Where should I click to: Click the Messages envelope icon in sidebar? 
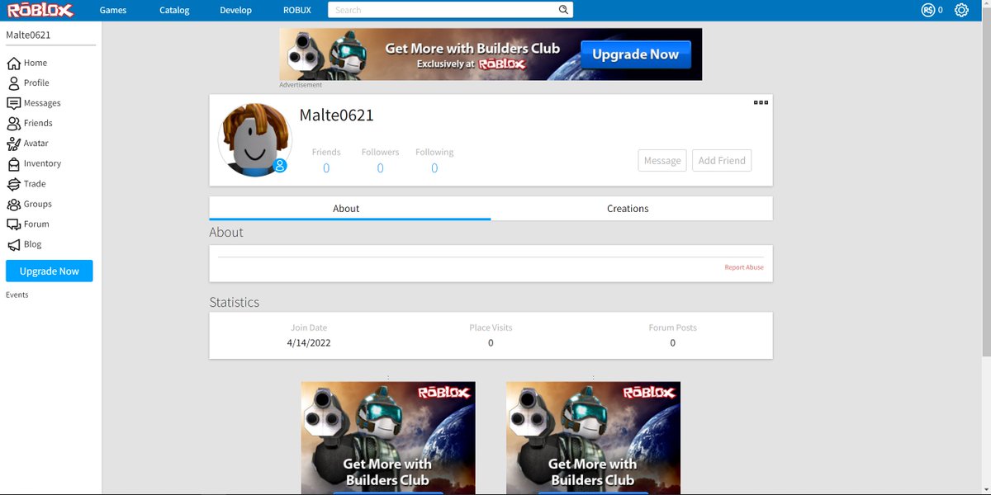point(13,103)
